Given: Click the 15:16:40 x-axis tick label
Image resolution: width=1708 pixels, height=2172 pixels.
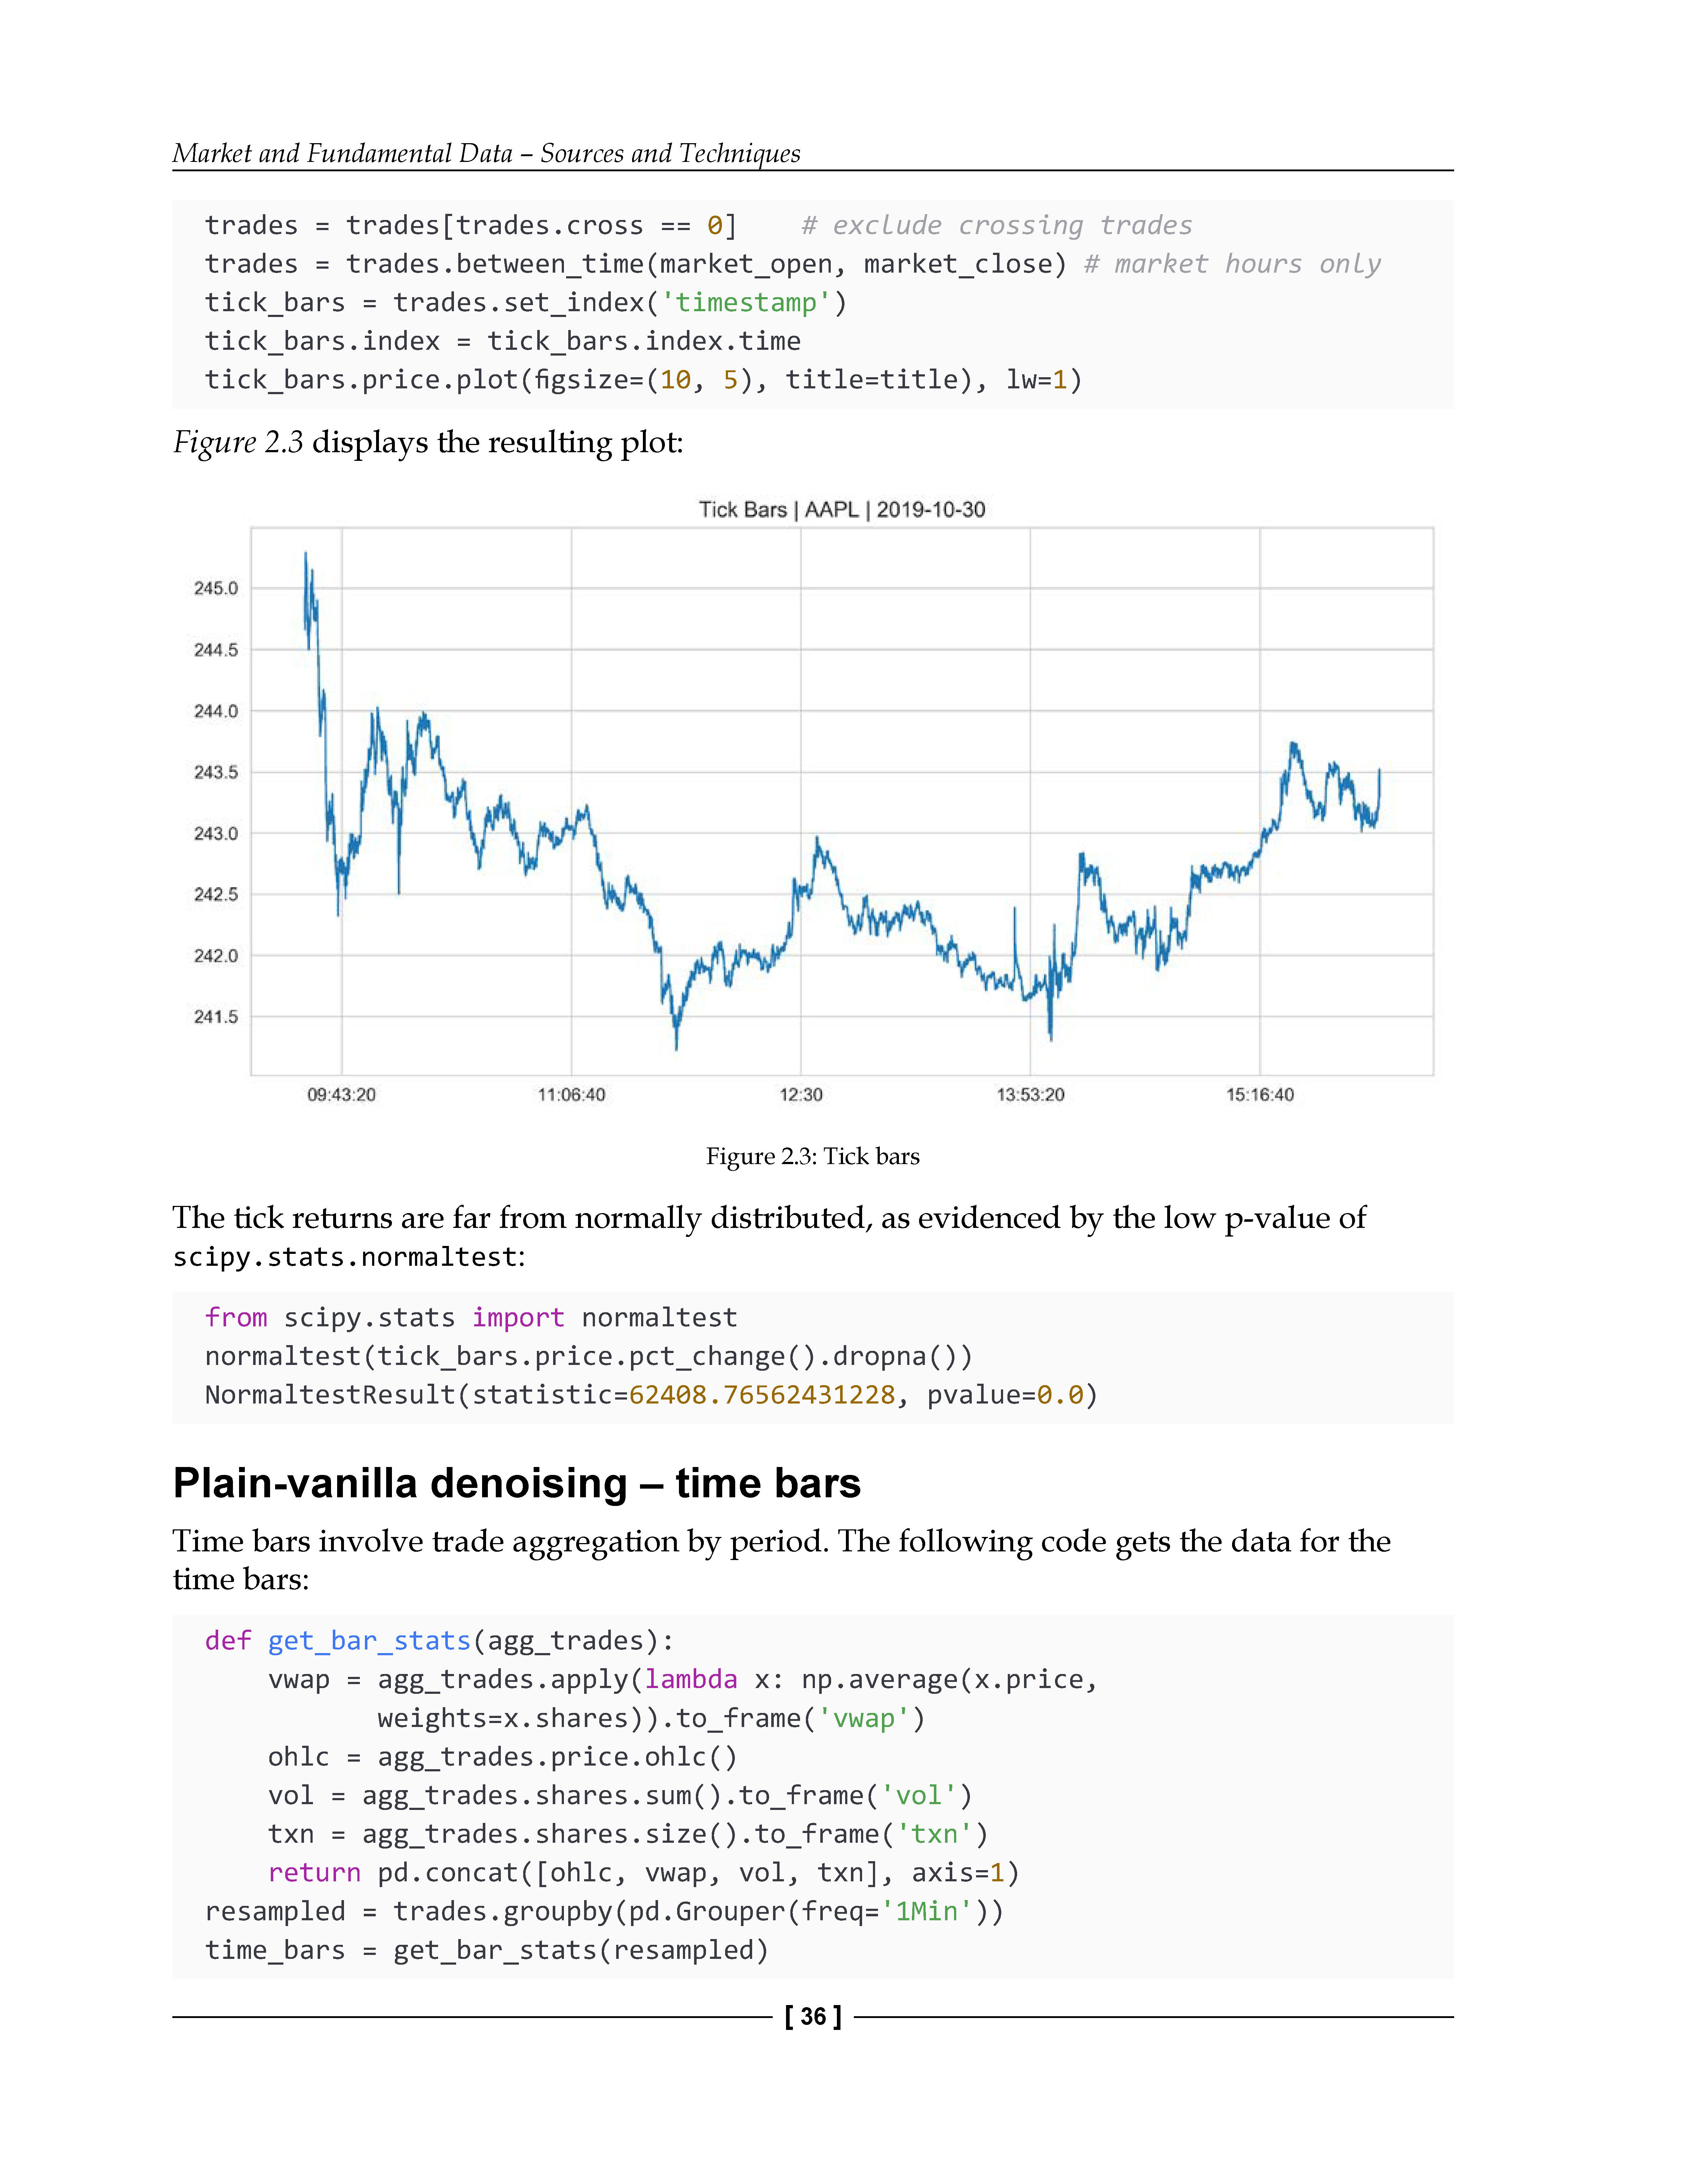Looking at the screenshot, I should 1260,1095.
